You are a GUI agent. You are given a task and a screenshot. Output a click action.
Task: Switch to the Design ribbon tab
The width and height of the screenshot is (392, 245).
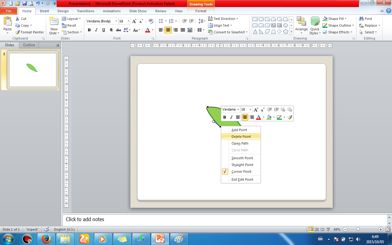coord(63,11)
